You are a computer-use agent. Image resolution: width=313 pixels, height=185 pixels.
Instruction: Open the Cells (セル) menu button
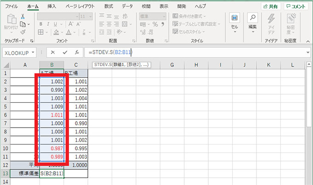(234, 23)
